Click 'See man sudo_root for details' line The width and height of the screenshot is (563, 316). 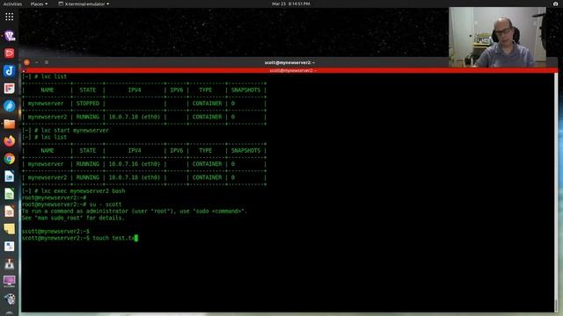(73, 218)
